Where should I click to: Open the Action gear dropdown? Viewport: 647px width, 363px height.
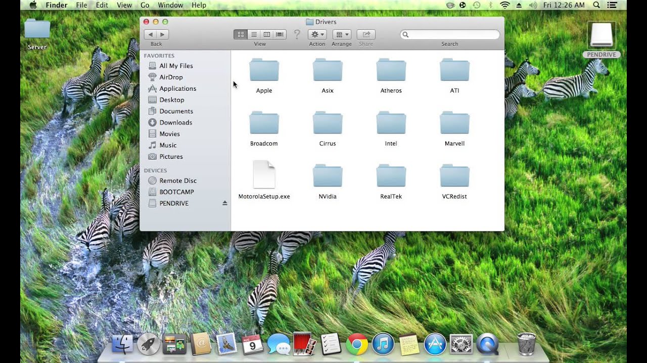tap(317, 34)
